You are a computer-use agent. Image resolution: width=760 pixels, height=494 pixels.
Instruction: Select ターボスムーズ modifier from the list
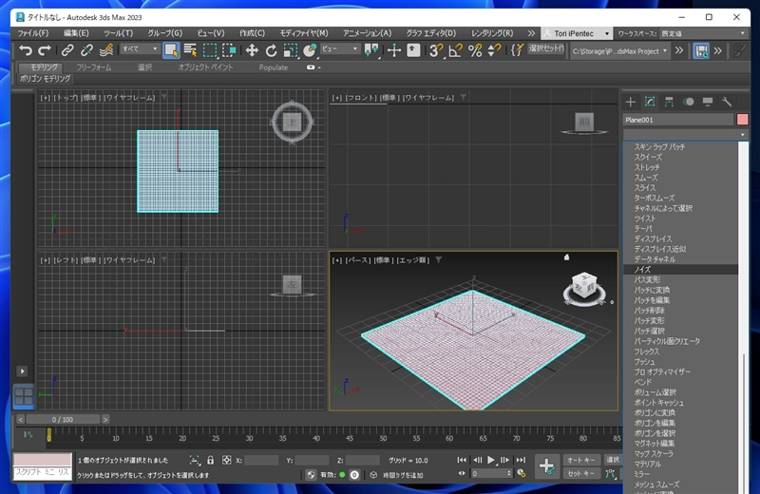(680, 198)
